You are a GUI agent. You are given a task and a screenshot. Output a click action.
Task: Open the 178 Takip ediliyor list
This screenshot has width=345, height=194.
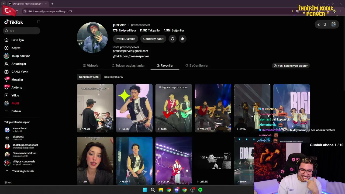click(125, 30)
